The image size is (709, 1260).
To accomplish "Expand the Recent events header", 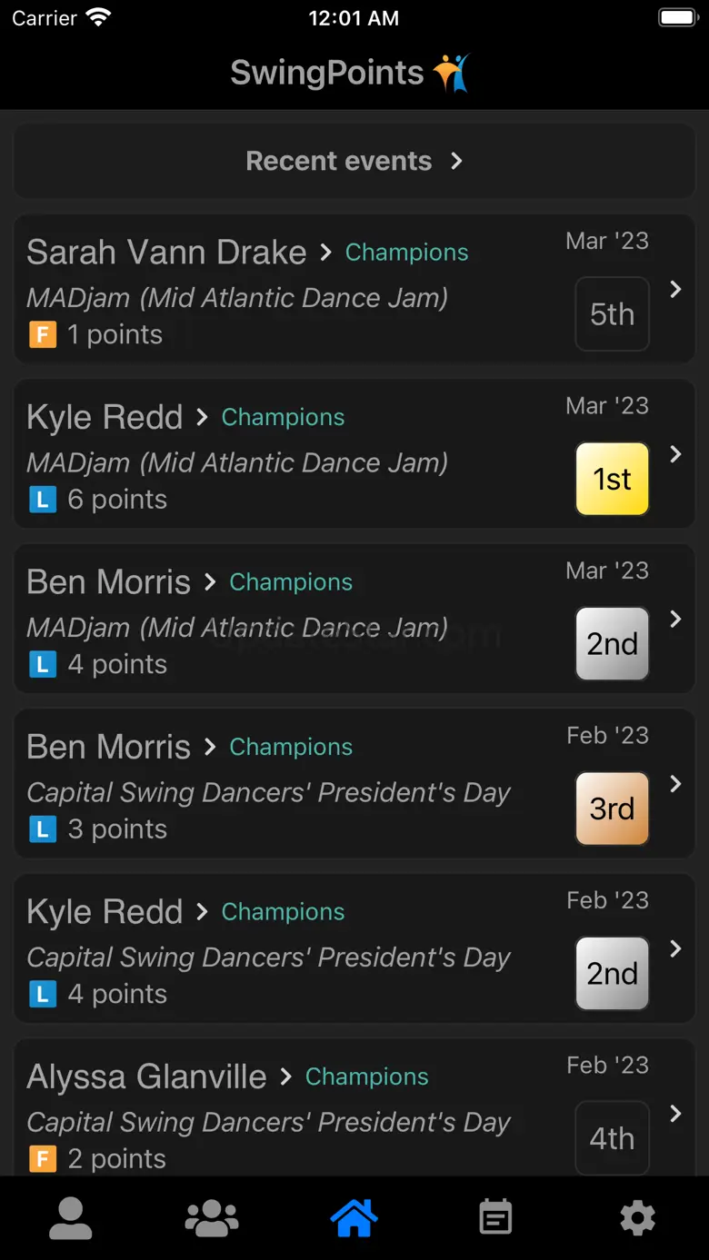I will pyautogui.click(x=354, y=161).
